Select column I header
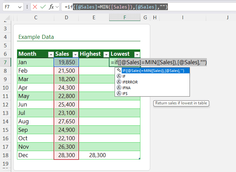 pyautogui.click(x=182, y=18)
